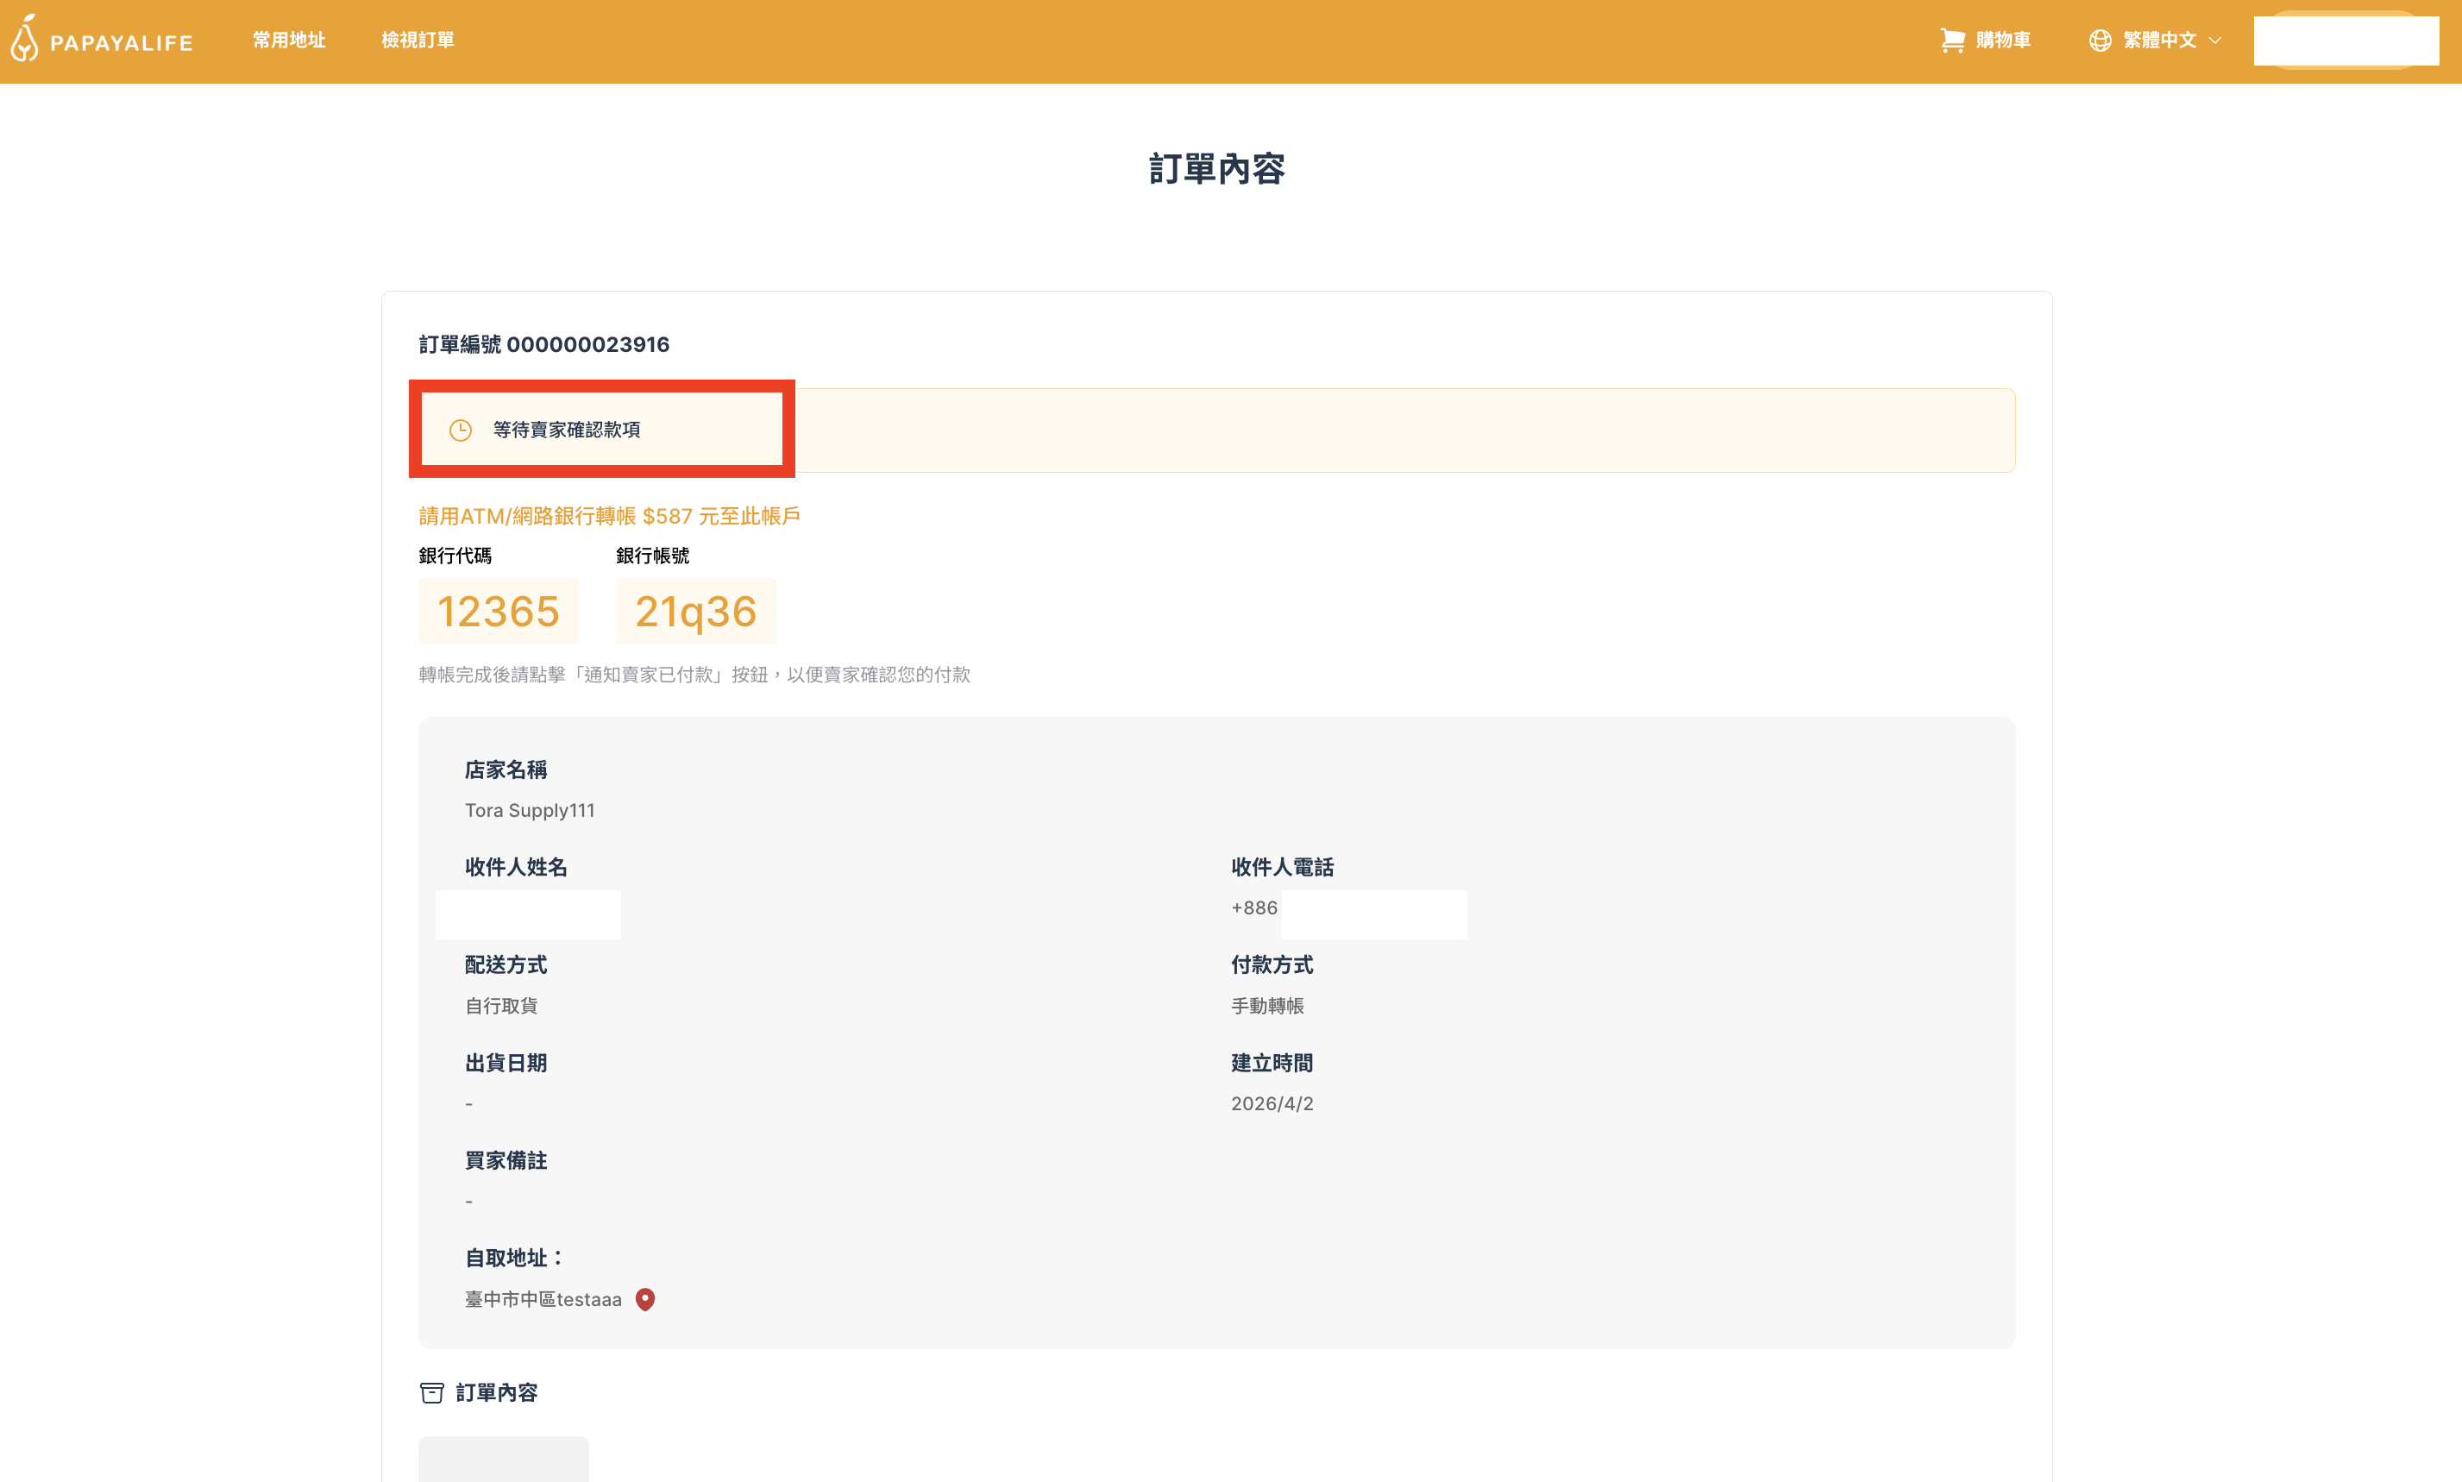
Task: Click the 等待賣家確認款項 status text
Action: click(566, 430)
